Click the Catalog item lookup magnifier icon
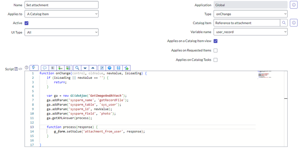 pyautogui.click(x=284, y=23)
